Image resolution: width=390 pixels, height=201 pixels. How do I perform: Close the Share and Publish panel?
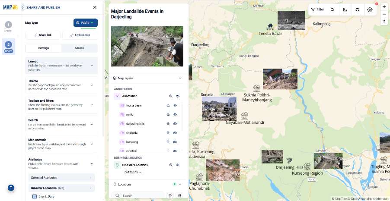tap(95, 7)
